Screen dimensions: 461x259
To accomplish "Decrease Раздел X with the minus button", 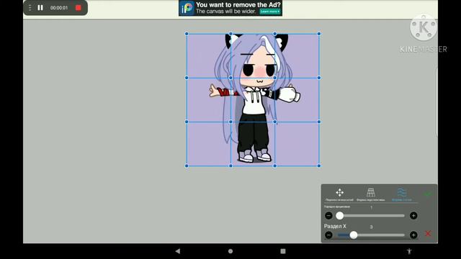I will [x=328, y=235].
